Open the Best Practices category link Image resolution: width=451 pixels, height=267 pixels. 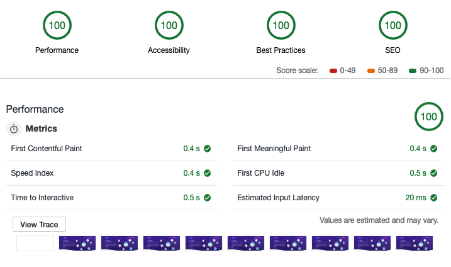[x=281, y=50]
